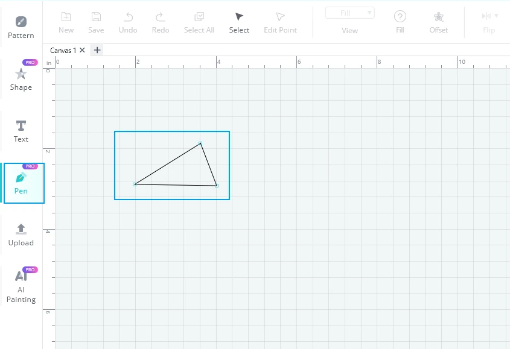Viewport: 510px width, 349px height.
Task: Undo the last action
Action: (128, 23)
